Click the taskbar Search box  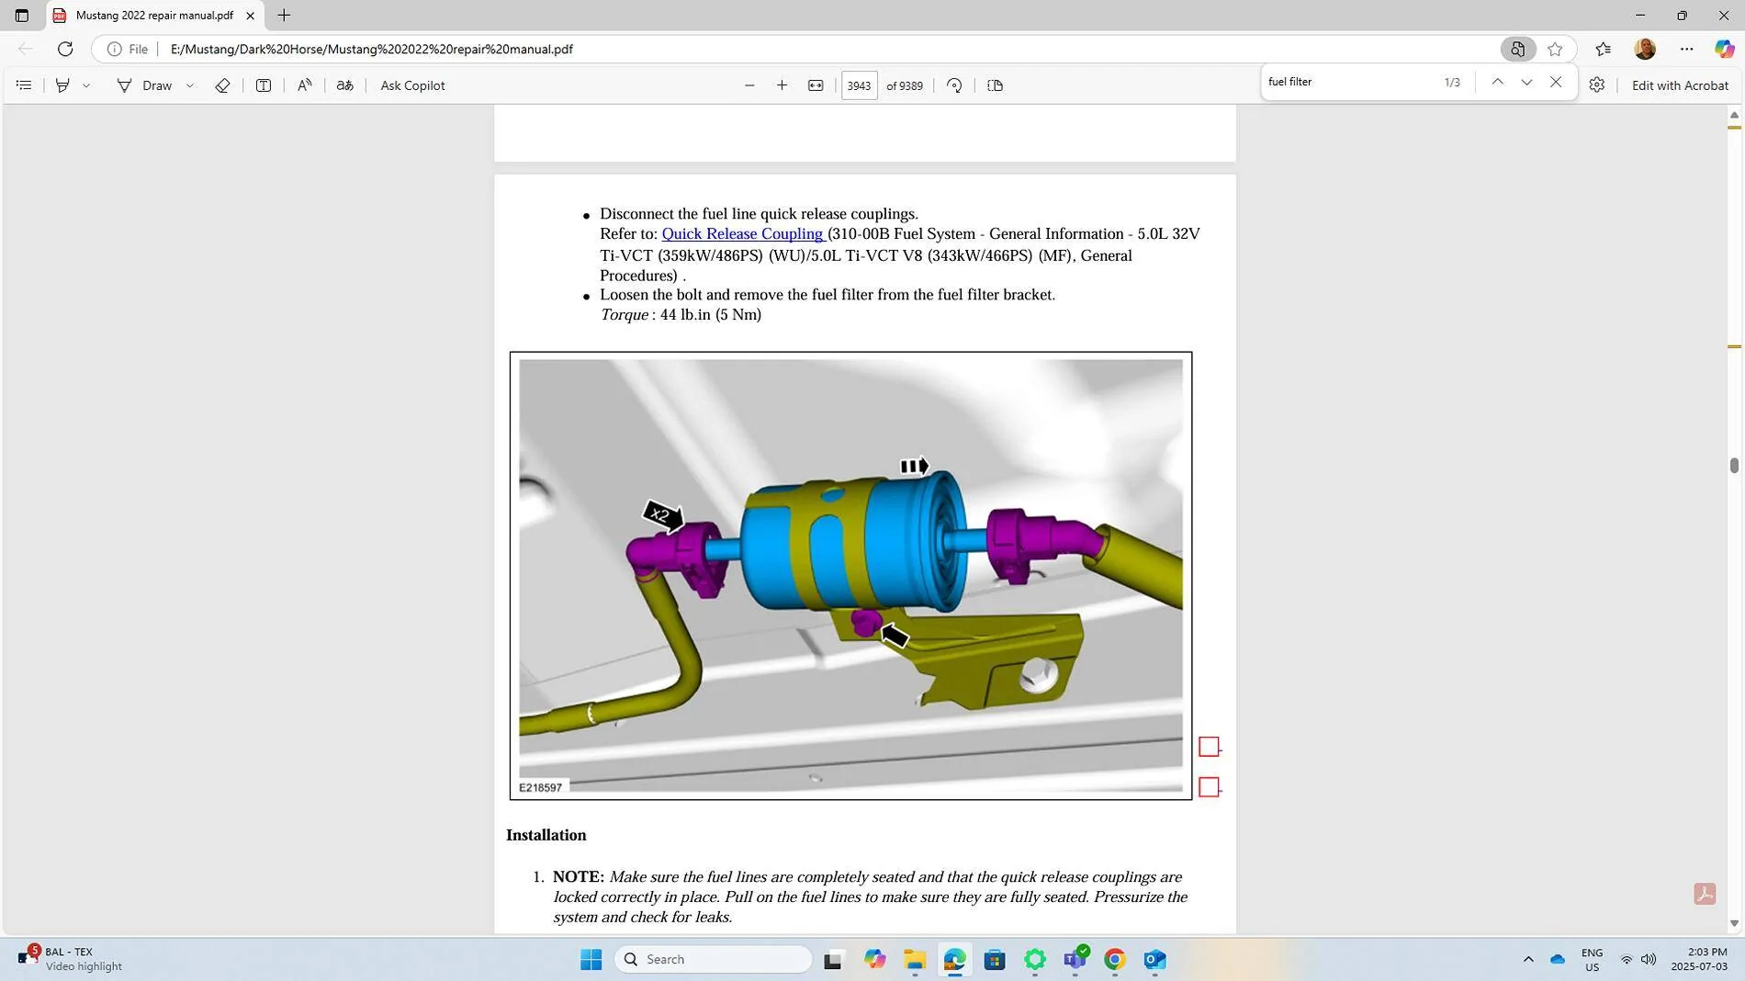[x=713, y=959]
